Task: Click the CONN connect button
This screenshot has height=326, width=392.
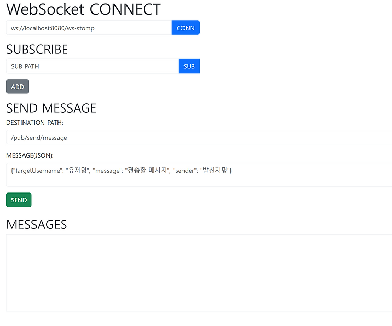Action: click(186, 28)
